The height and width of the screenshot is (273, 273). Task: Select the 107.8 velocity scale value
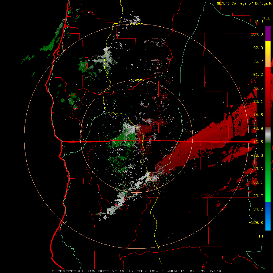[x=257, y=34]
